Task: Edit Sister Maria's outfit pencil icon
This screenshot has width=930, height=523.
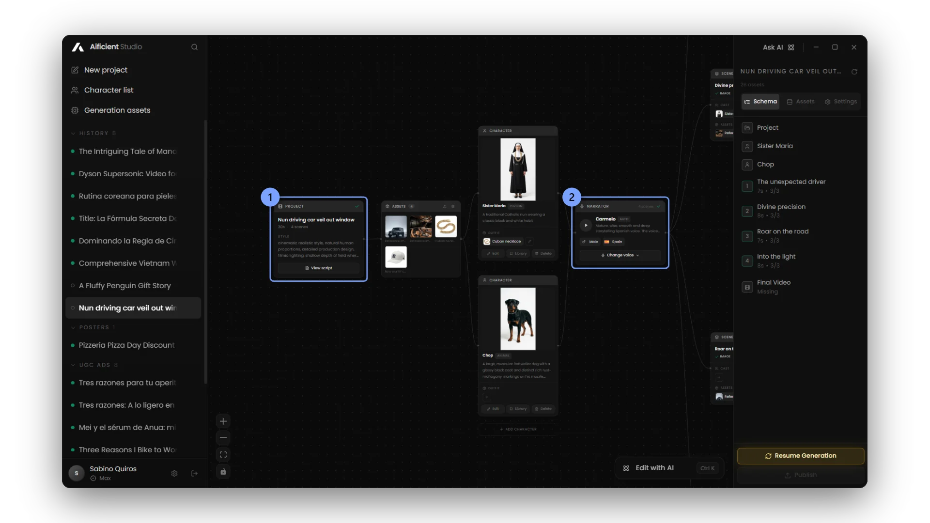Action: pos(530,241)
